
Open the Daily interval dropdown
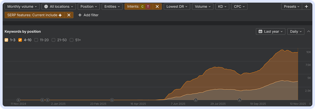point(296,31)
